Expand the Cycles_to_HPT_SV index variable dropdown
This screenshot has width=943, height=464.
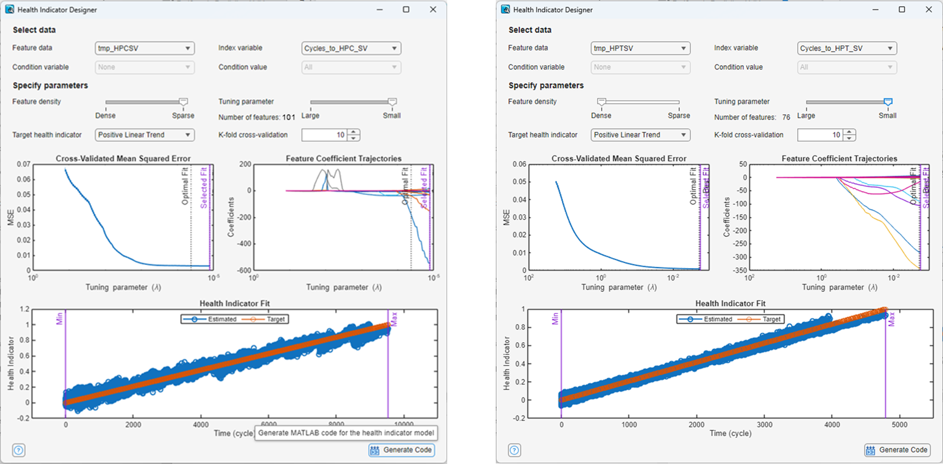tap(847, 49)
